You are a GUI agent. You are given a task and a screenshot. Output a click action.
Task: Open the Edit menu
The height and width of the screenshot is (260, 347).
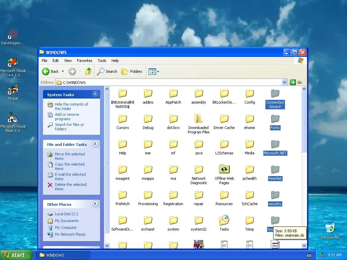(x=56, y=61)
